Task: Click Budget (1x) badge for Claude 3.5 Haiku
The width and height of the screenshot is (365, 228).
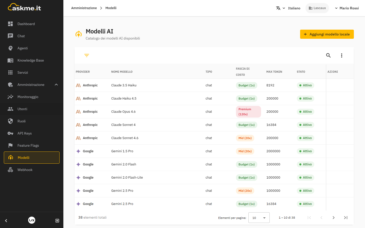Action: coord(247,85)
